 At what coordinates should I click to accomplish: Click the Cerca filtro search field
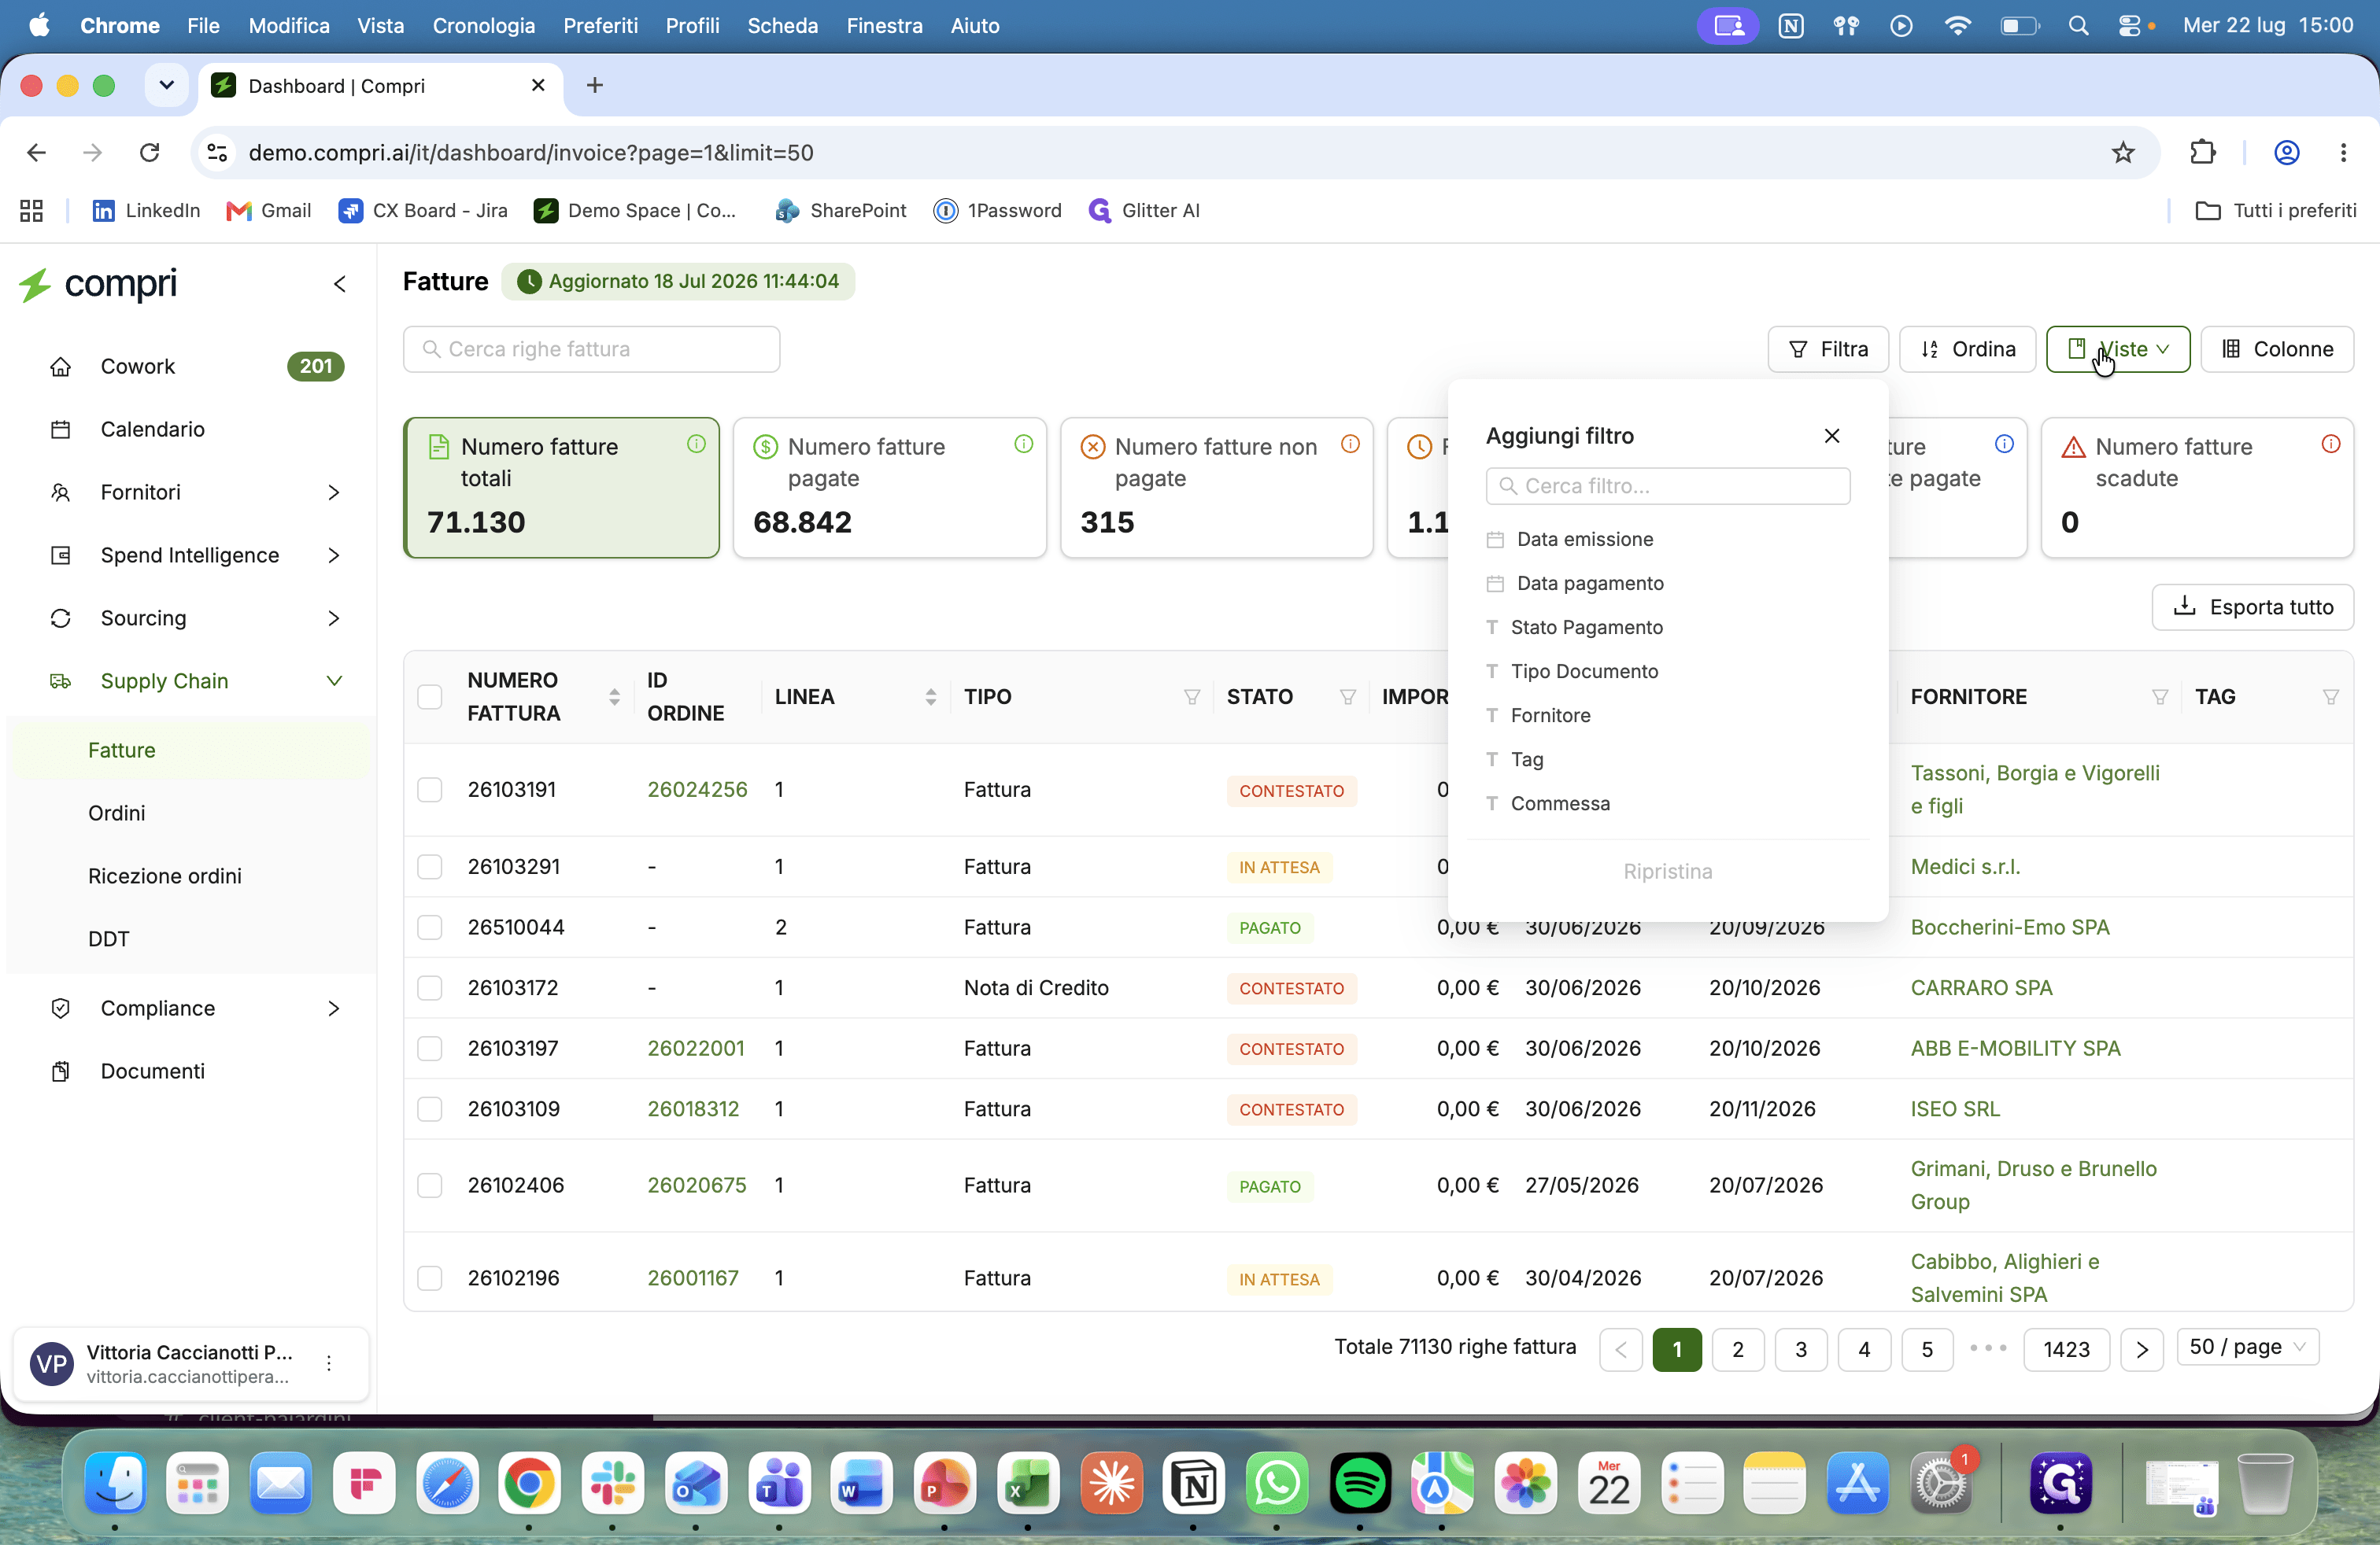click(1667, 485)
